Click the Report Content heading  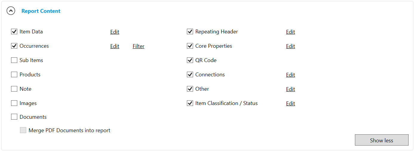click(x=41, y=11)
